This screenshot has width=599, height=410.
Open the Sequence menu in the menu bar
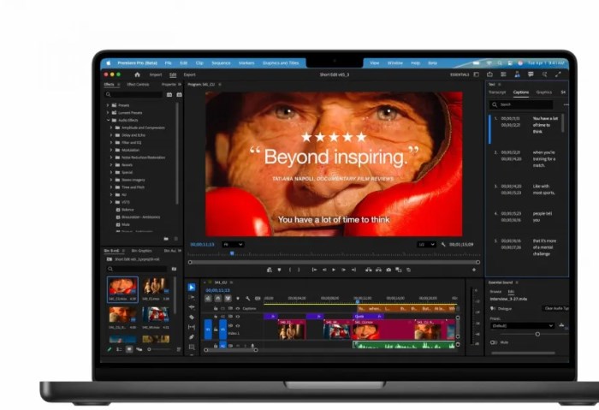point(221,62)
